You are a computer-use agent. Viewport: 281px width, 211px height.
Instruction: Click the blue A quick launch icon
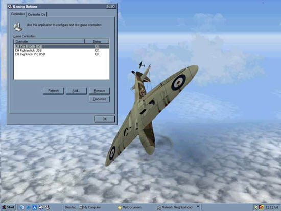[x=35, y=207]
